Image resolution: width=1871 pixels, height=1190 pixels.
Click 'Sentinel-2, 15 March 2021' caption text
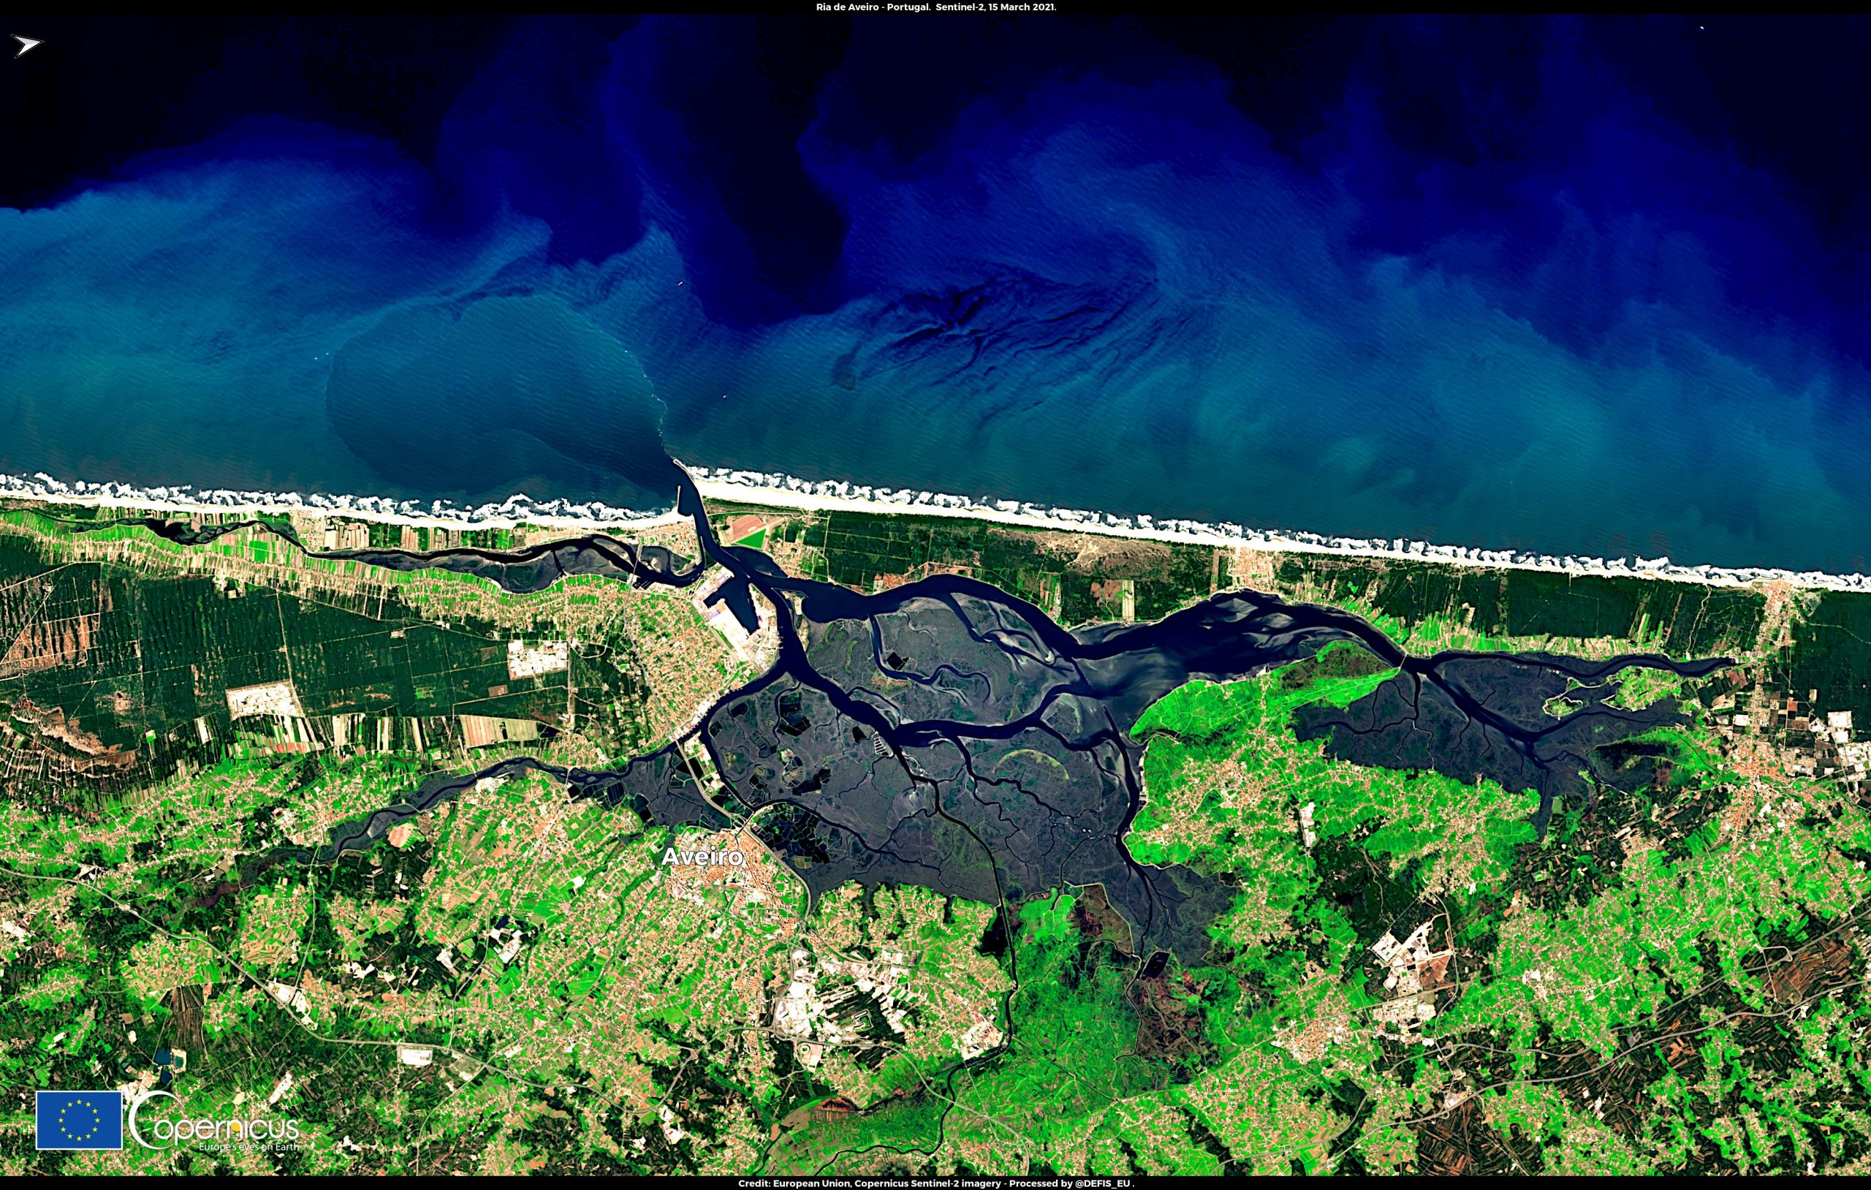996,7
